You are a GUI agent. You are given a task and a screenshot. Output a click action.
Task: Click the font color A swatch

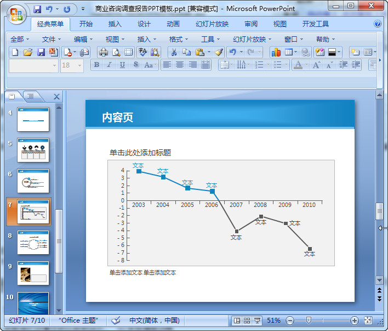click(299, 65)
